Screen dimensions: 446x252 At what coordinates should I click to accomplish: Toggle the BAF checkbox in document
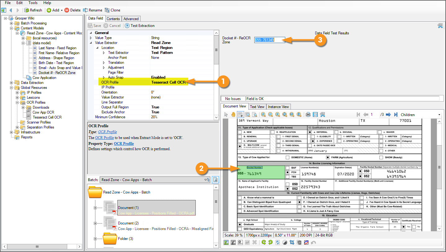(x=287, y=168)
